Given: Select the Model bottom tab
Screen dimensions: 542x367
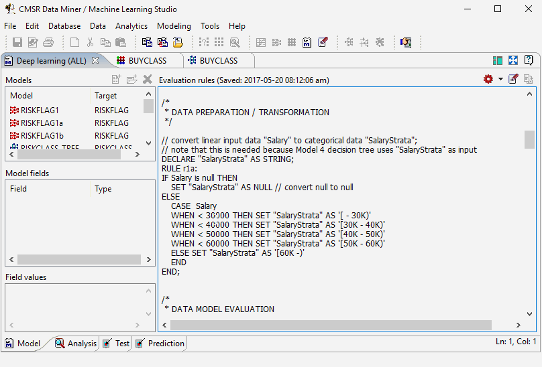Looking at the screenshot, I should point(23,343).
